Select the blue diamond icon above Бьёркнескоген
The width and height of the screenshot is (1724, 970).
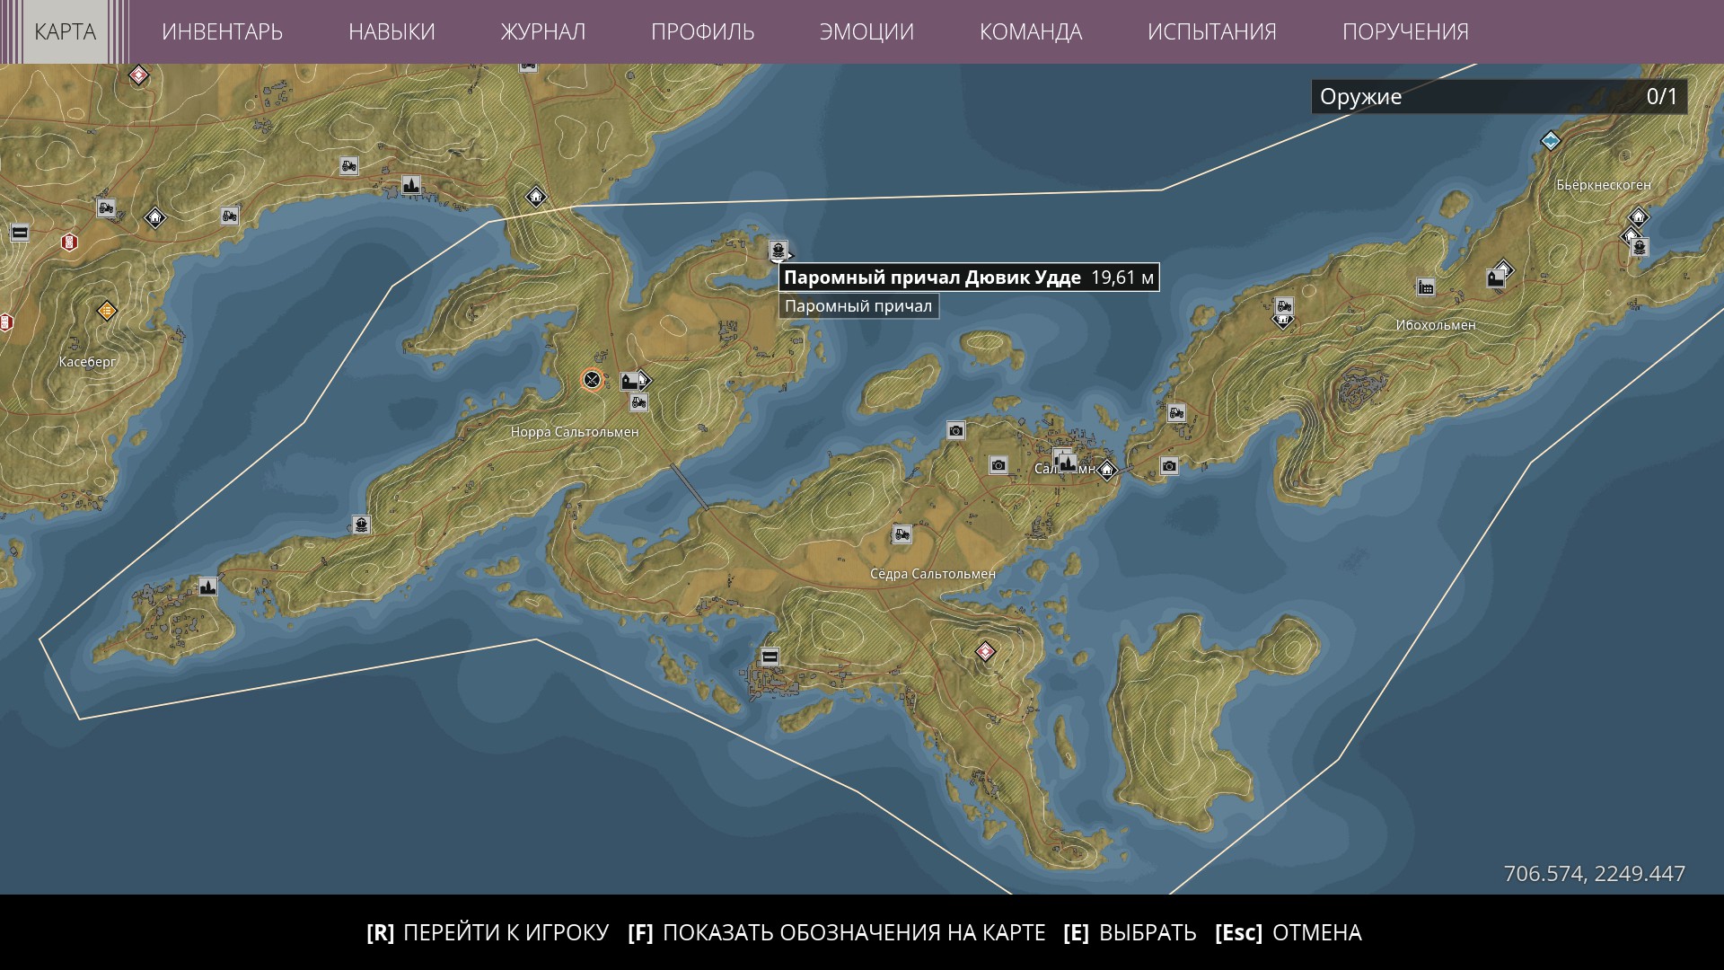tap(1551, 140)
